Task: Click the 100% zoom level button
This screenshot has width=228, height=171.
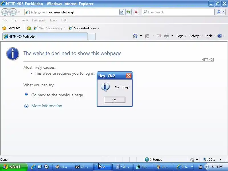Action: click(x=209, y=160)
